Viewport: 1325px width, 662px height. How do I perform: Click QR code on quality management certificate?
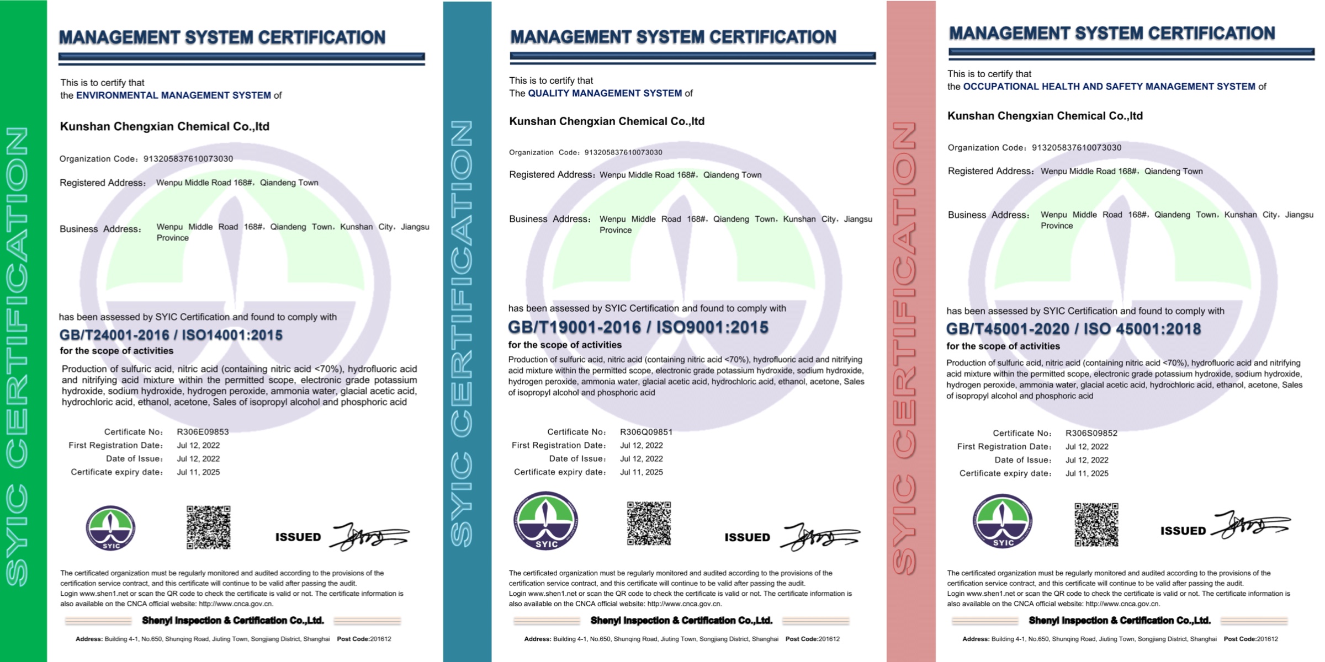649,523
